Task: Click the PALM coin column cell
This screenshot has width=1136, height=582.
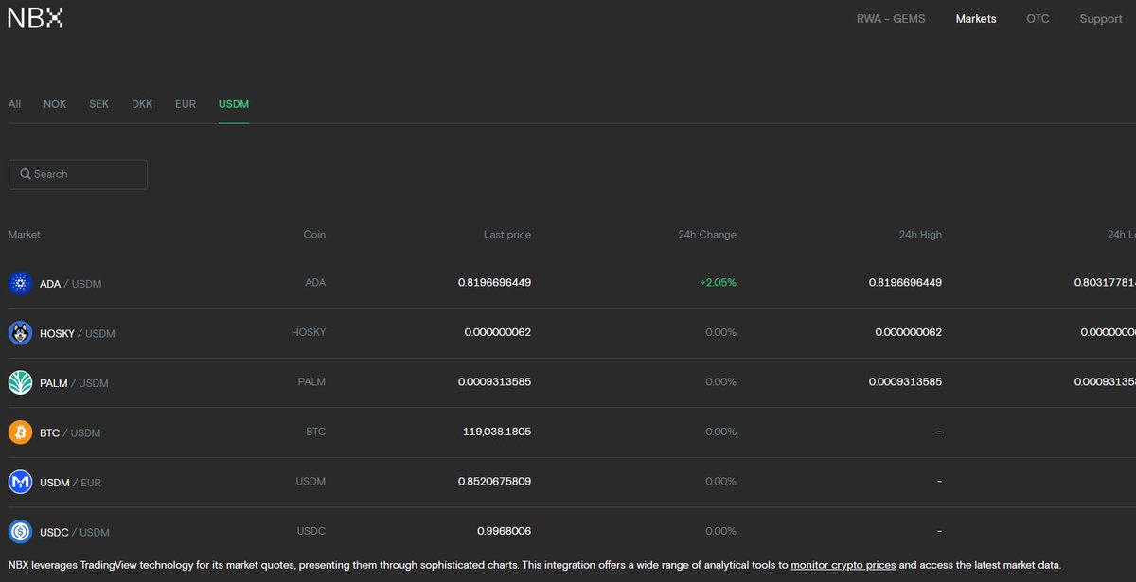Action: click(311, 382)
